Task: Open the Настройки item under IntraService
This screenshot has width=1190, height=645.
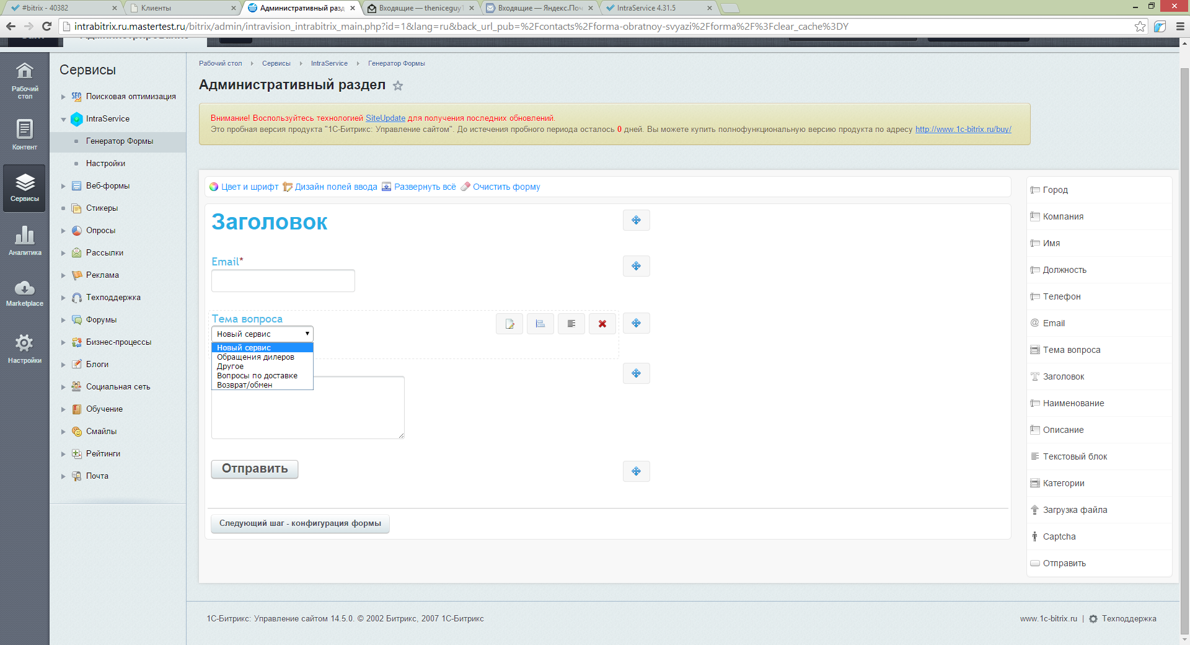Action: point(105,164)
